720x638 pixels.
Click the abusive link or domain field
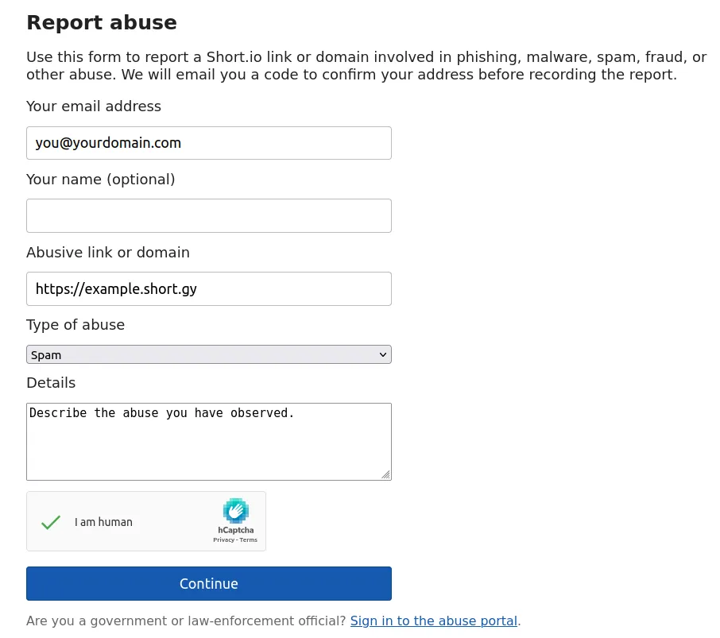[x=209, y=288]
